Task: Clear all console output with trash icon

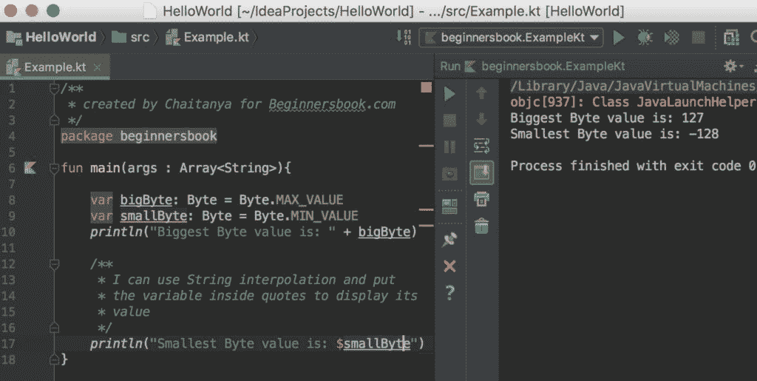Action: coord(481,226)
